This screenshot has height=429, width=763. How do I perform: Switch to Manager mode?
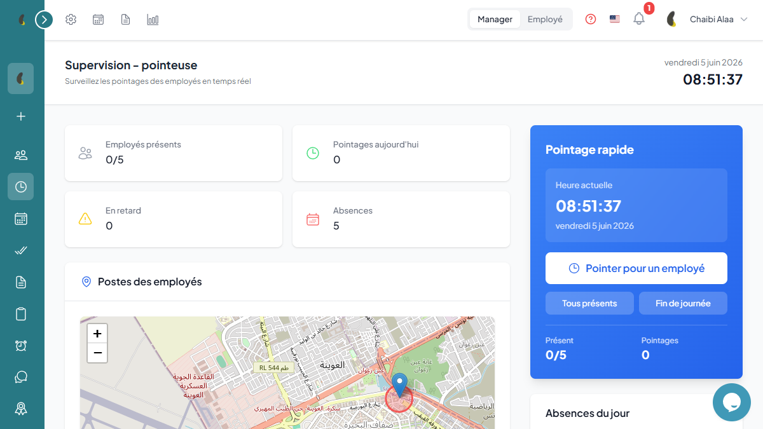[495, 19]
